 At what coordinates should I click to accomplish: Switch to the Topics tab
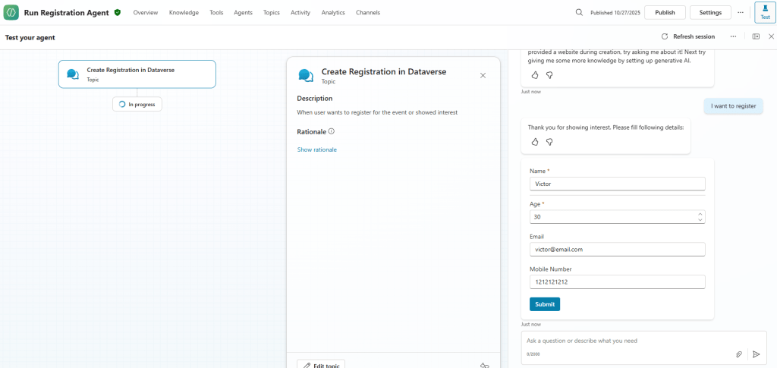pos(271,13)
